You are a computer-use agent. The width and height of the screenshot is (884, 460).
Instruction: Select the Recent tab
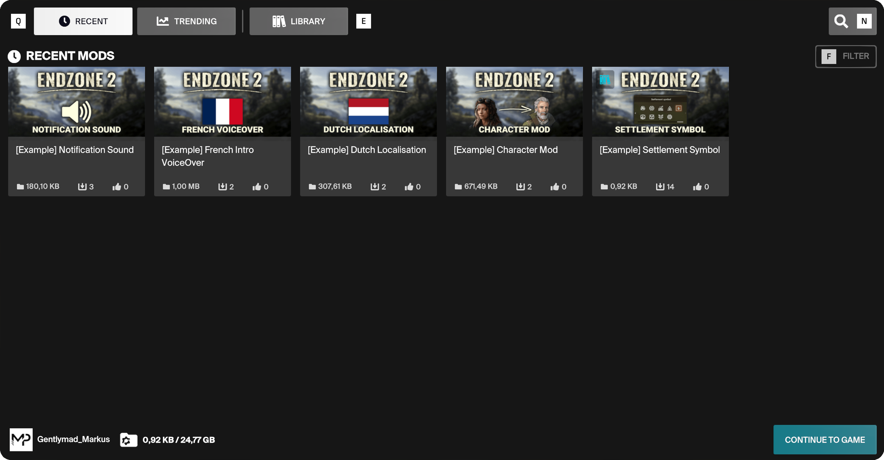83,21
